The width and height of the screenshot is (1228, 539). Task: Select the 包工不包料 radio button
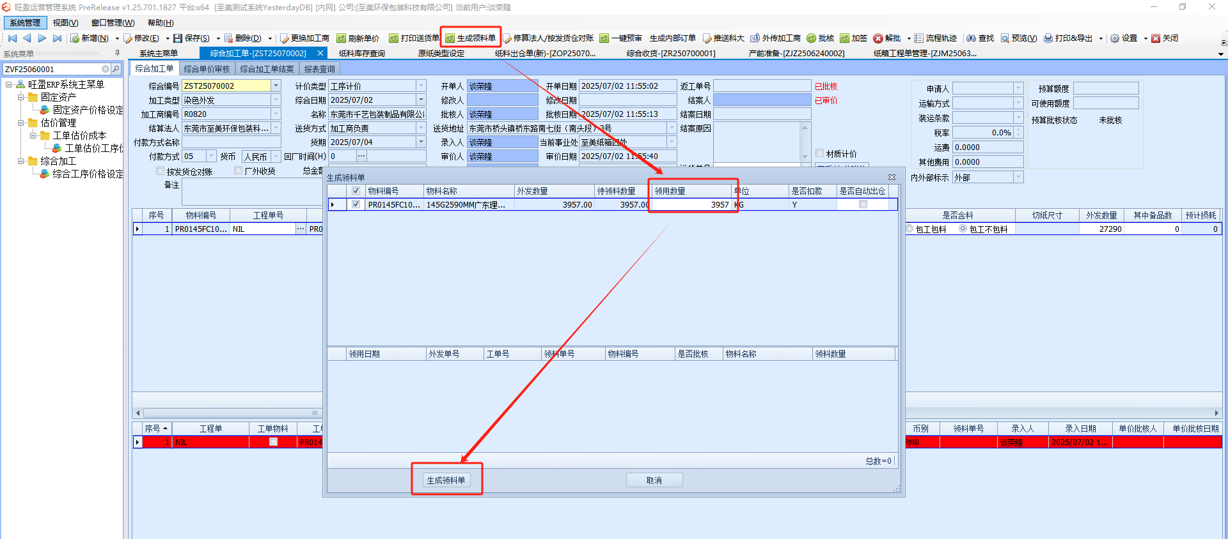[963, 229]
